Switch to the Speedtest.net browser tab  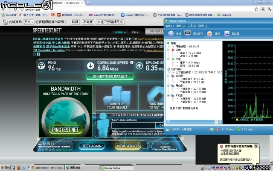[x=68, y=3]
